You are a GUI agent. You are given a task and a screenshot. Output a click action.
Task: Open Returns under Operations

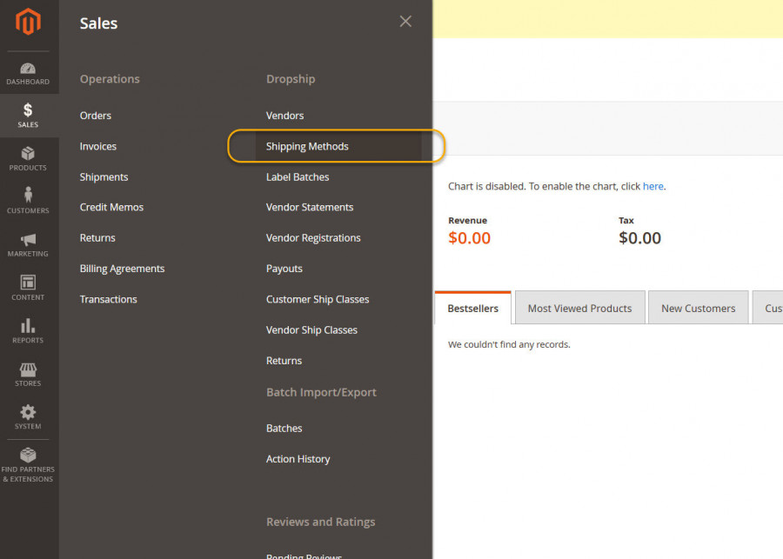(97, 238)
